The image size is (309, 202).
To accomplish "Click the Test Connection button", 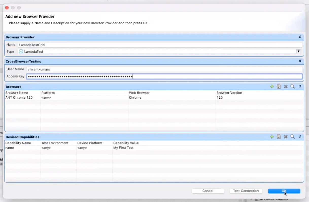I will (x=246, y=191).
